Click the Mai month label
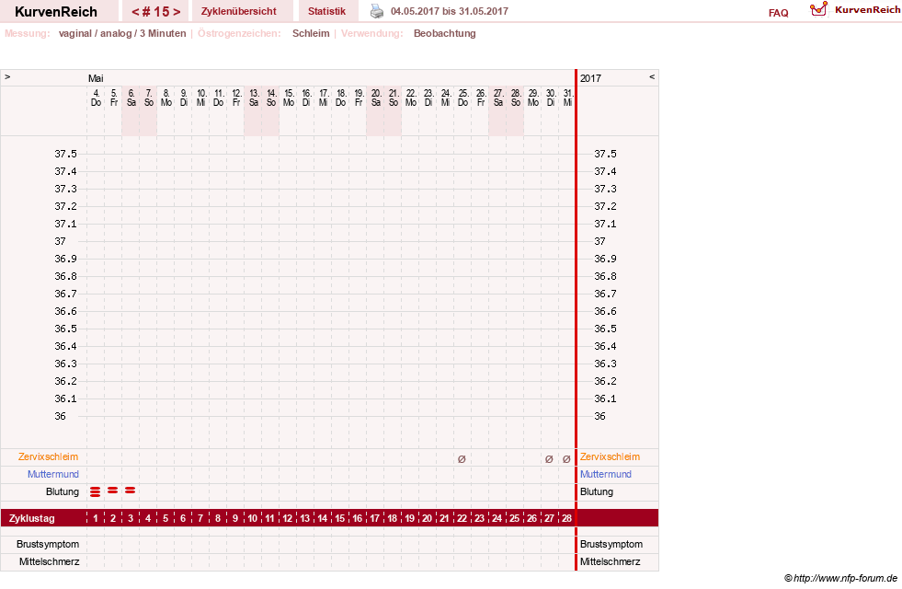This screenshot has height=589, width=902. point(96,78)
